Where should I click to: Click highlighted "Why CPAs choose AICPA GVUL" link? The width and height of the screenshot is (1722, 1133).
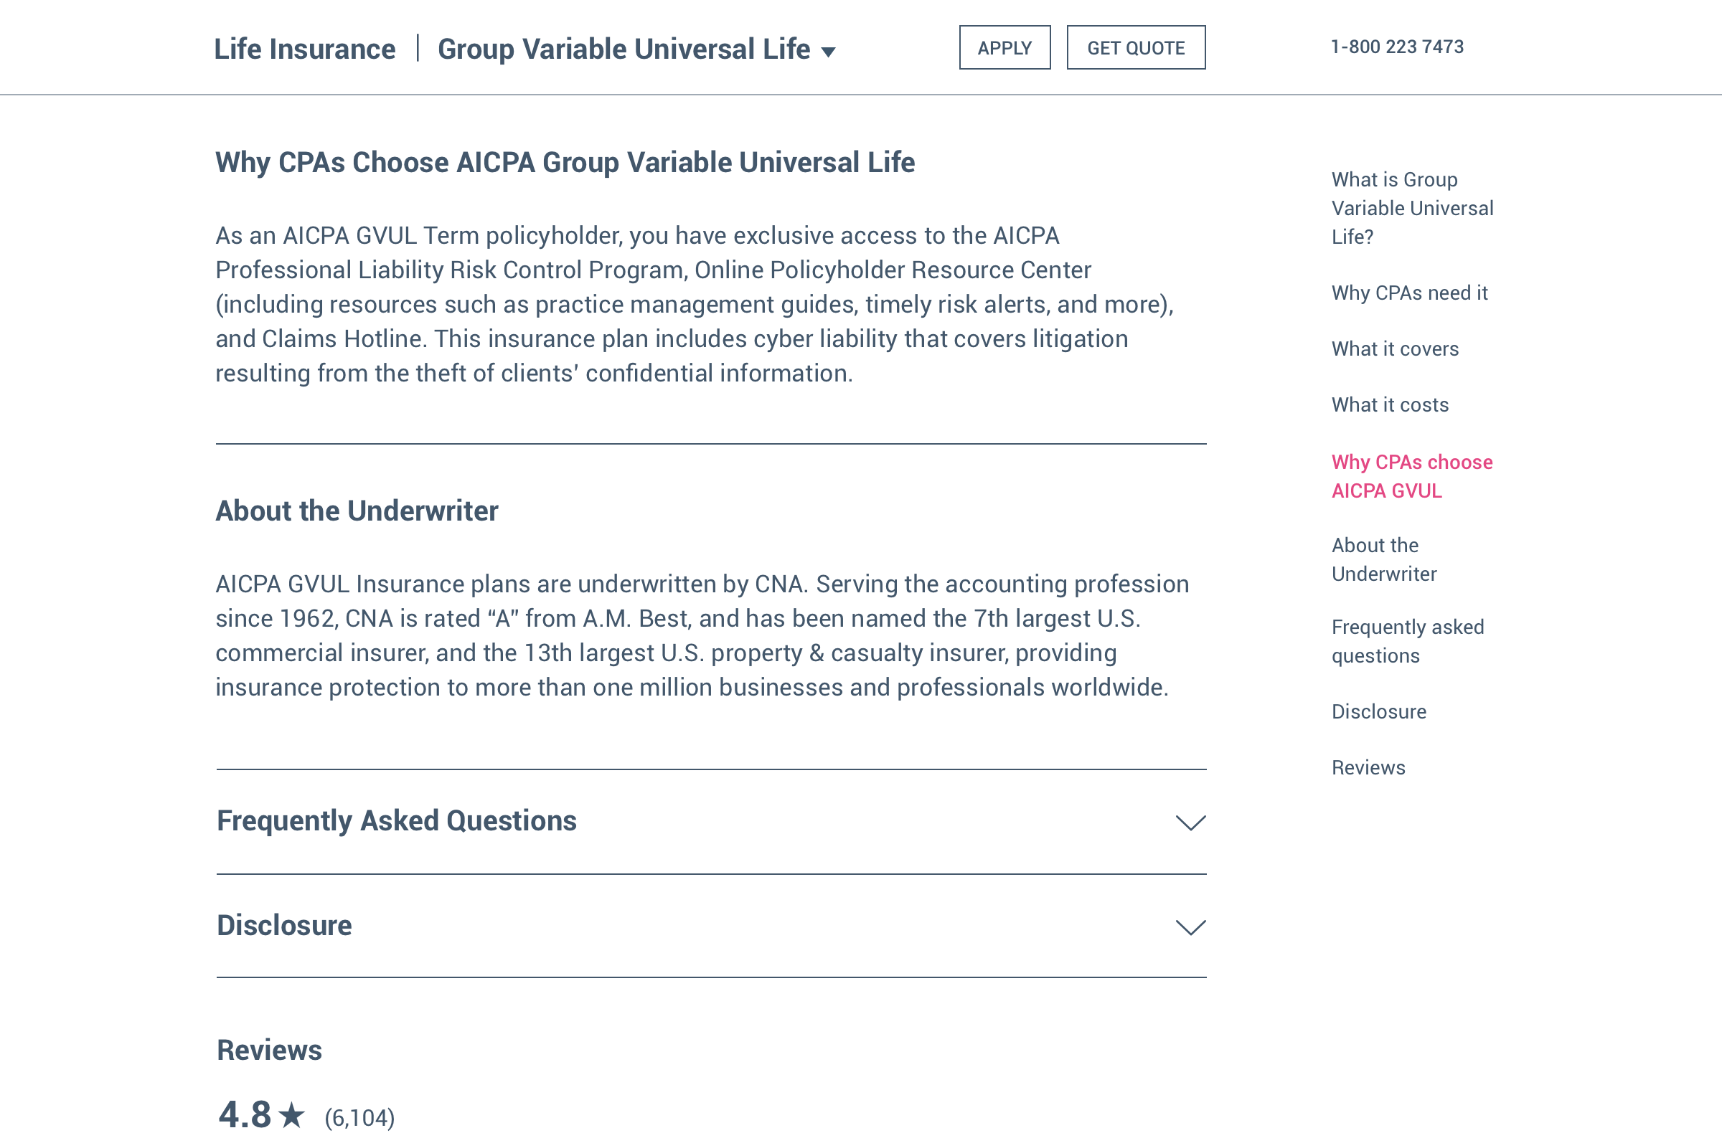[1411, 476]
